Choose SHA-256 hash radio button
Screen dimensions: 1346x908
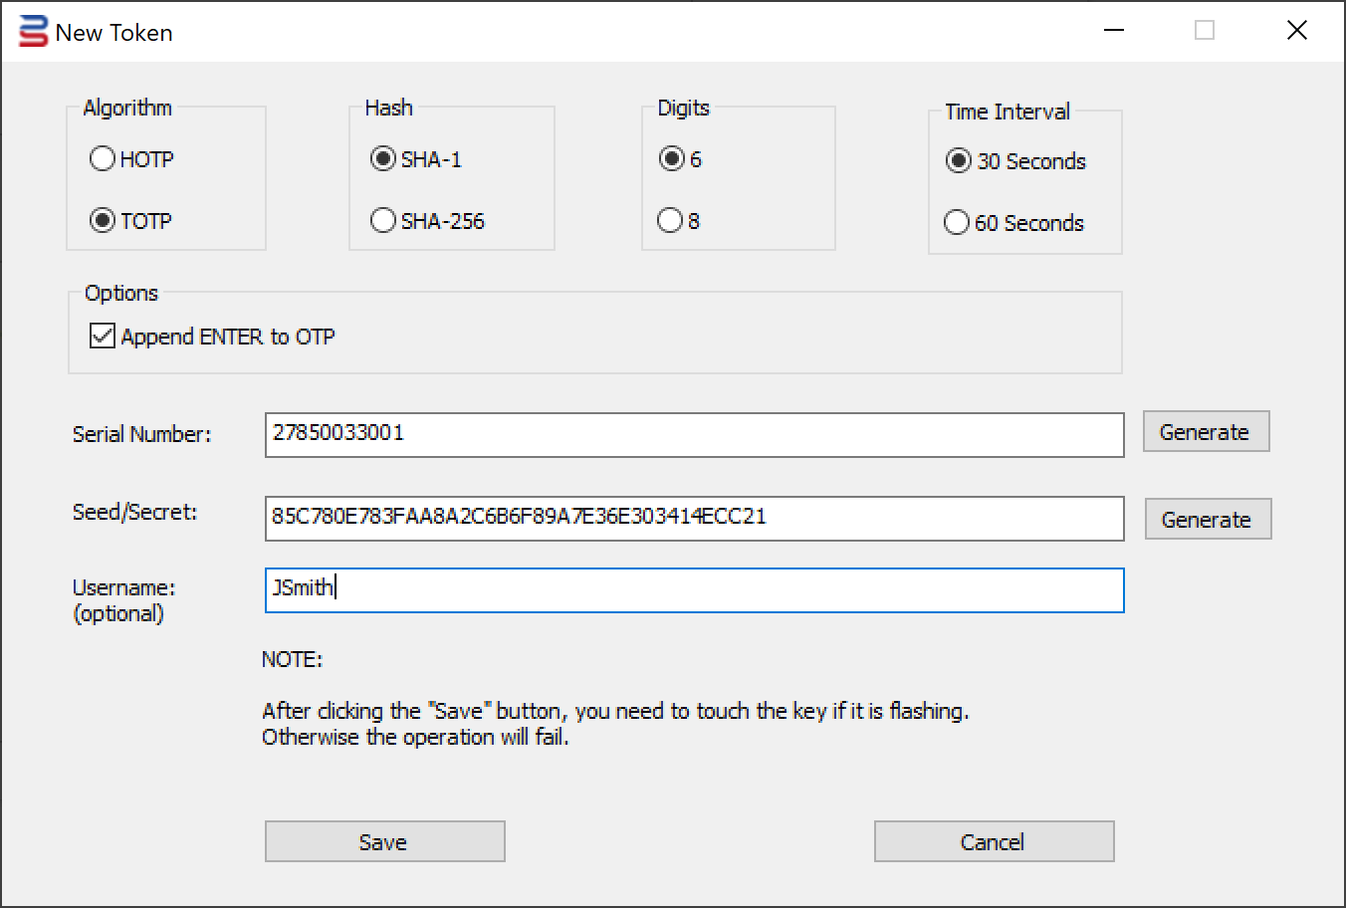pos(383,221)
